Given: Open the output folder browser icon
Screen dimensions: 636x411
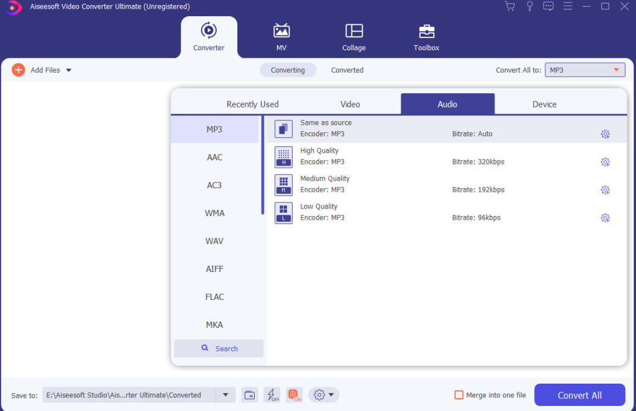Looking at the screenshot, I should tap(249, 395).
